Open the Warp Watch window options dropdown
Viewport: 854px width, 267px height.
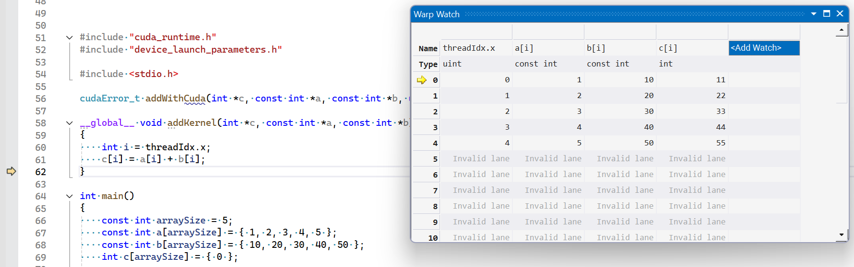click(814, 14)
